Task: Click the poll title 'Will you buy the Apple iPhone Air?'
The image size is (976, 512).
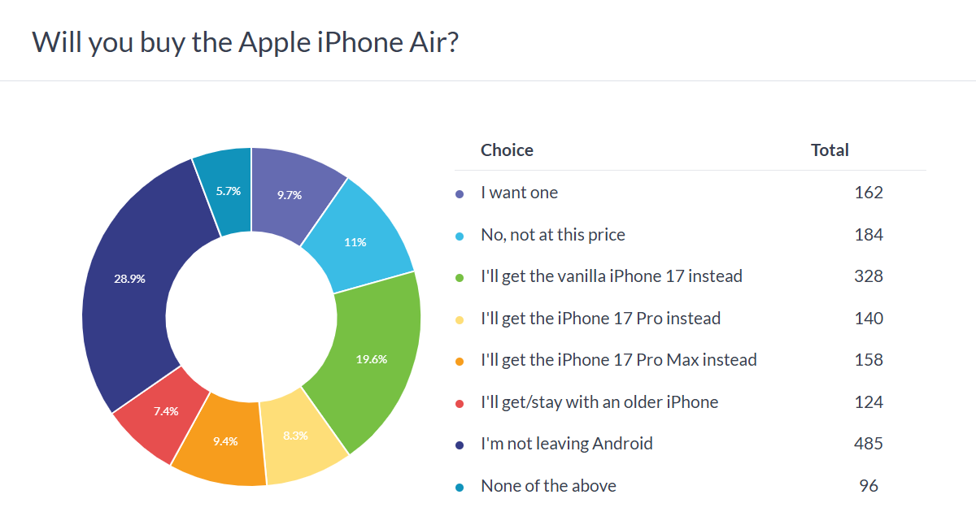Action: [245, 42]
